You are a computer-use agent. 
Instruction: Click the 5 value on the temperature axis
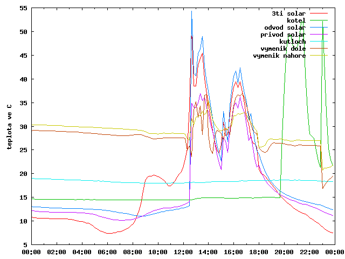click(25, 245)
